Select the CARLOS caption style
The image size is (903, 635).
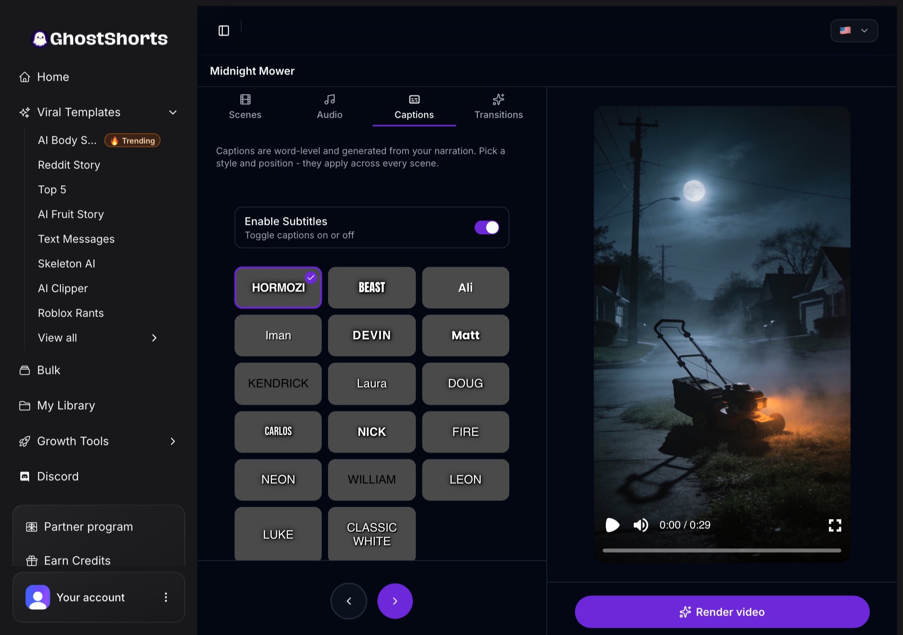point(278,432)
